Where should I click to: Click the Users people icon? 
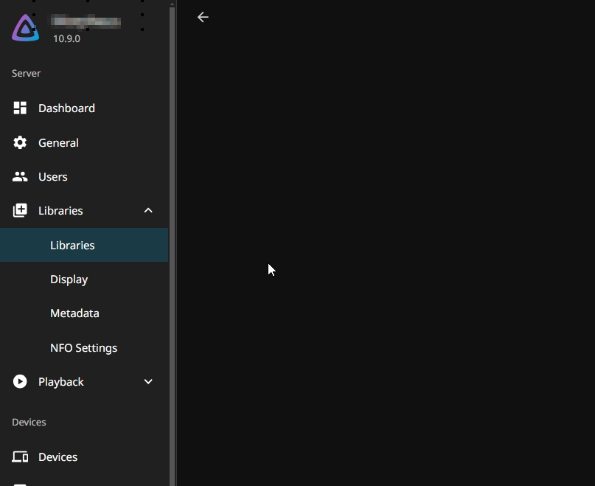pyautogui.click(x=20, y=177)
